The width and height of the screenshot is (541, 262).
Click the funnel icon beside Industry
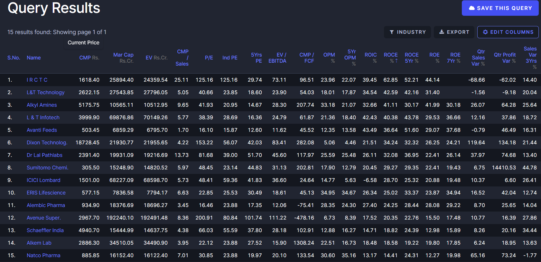392,32
